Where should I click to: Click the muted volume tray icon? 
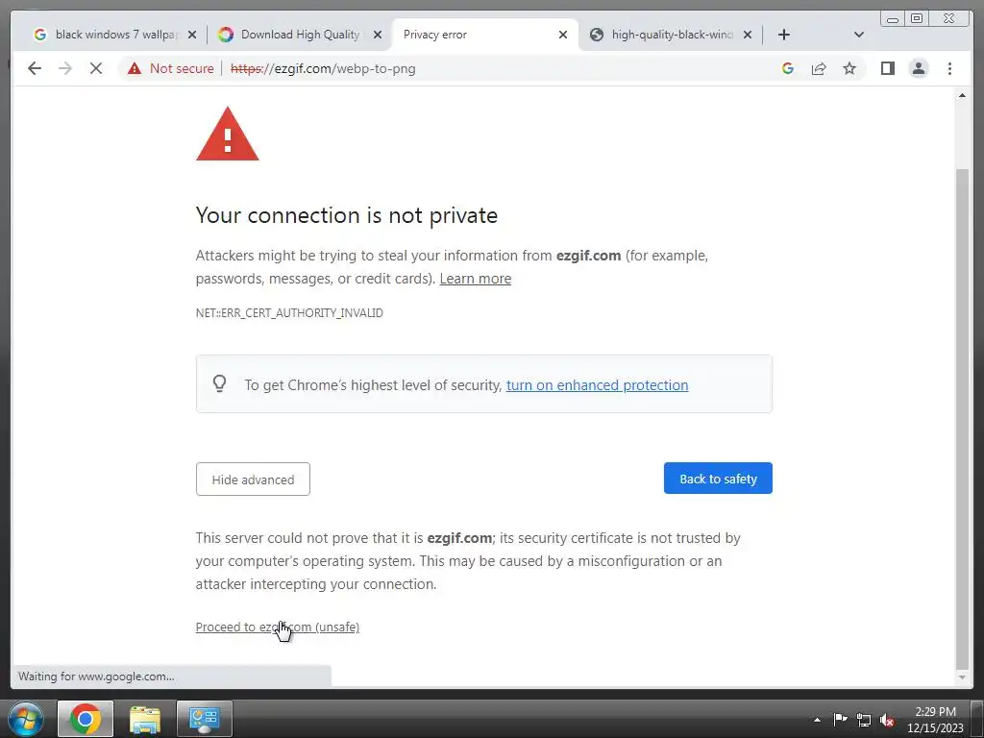pyautogui.click(x=887, y=721)
